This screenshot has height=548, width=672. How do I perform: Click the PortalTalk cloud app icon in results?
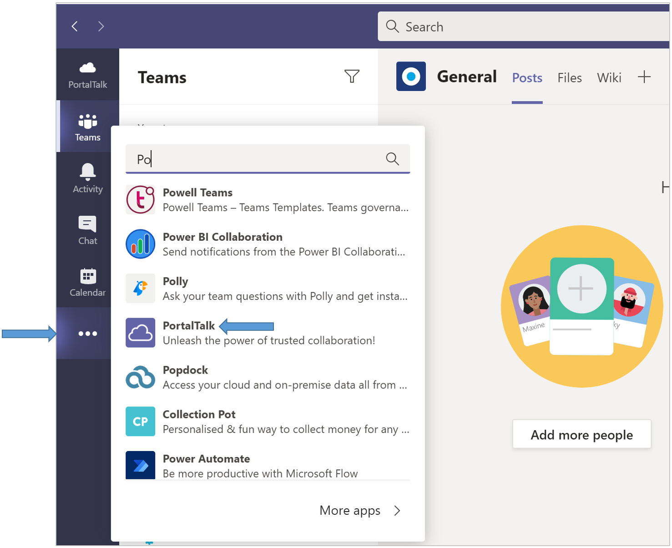[x=141, y=333]
